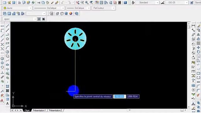Screen dimensions: 201x113
Task: Select the Ellipse draw tool
Action: click(8, 65)
